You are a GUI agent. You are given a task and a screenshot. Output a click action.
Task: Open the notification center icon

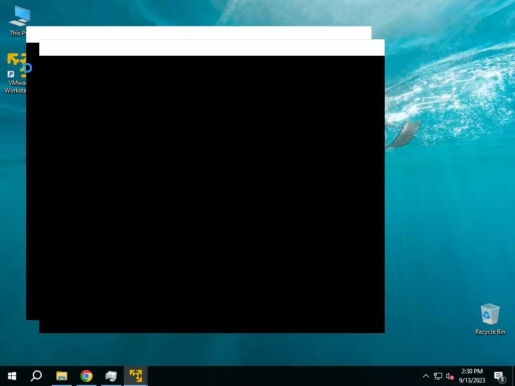pos(499,376)
